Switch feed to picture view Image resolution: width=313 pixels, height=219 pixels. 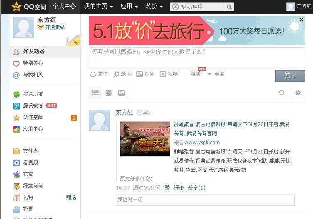[x=121, y=93]
